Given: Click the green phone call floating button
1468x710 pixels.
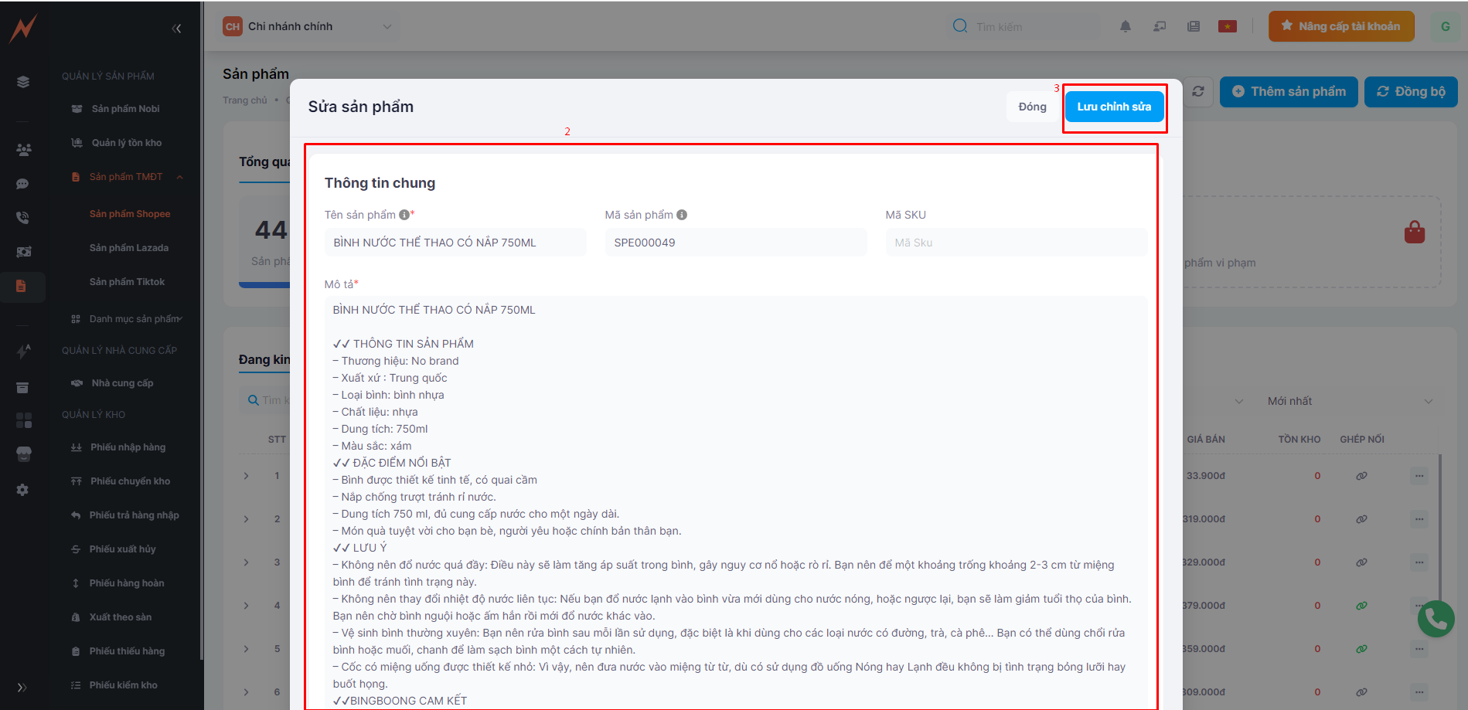Looking at the screenshot, I should click(1436, 619).
